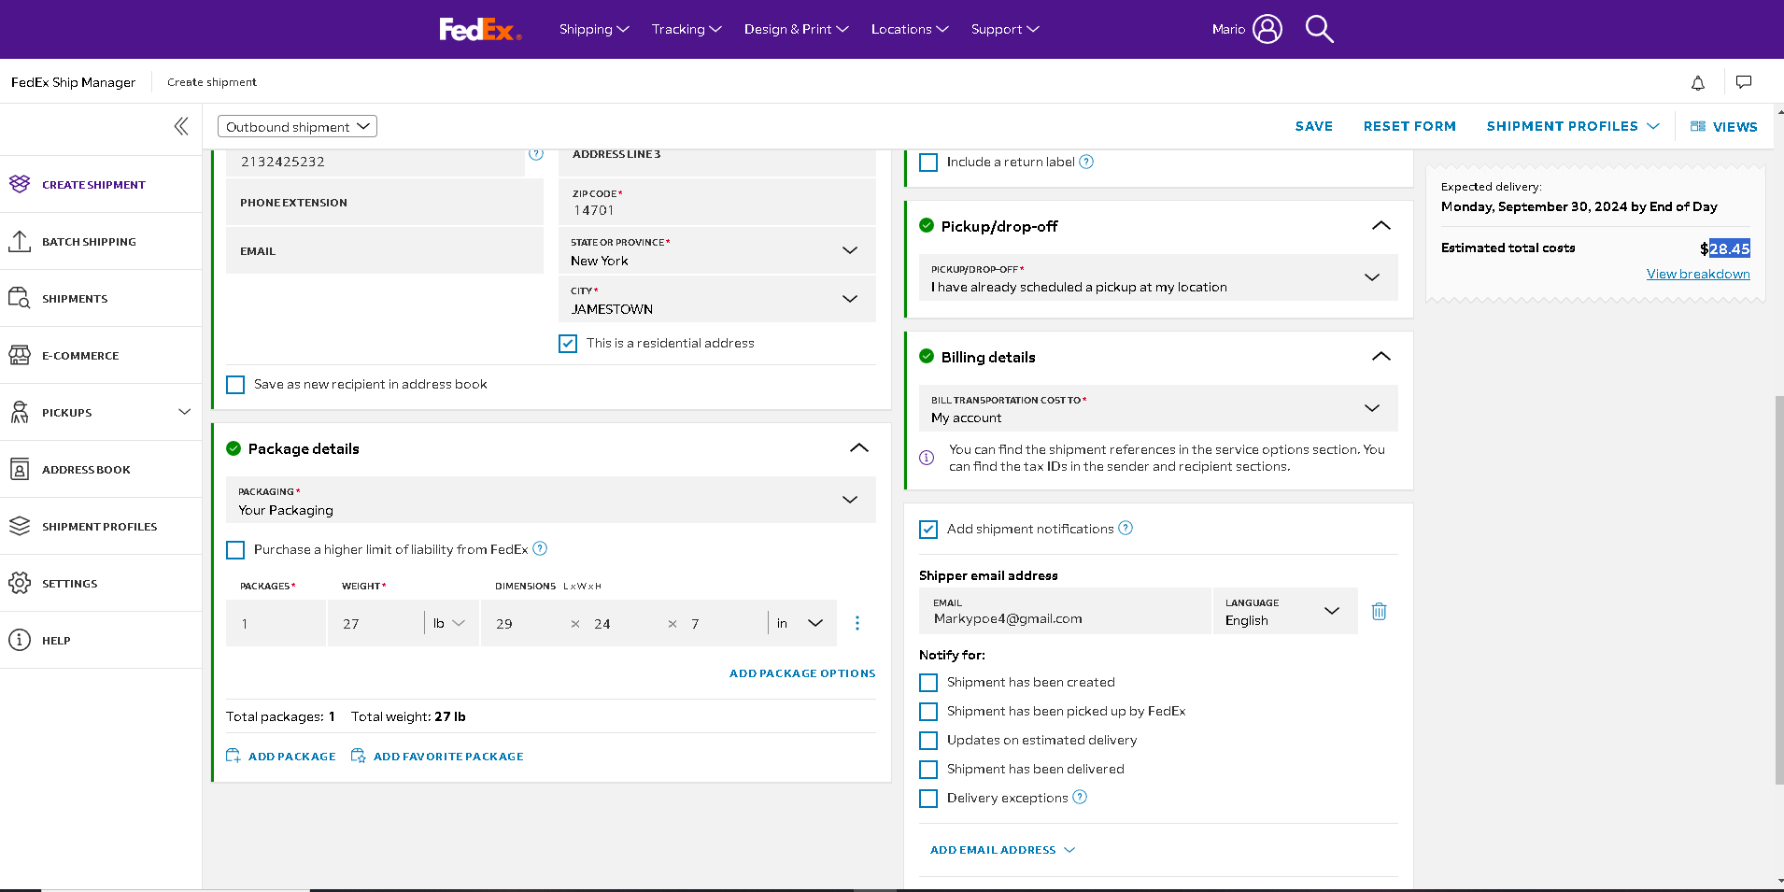Click the Pickups courier icon
Image resolution: width=1784 pixels, height=892 pixels.
point(20,412)
